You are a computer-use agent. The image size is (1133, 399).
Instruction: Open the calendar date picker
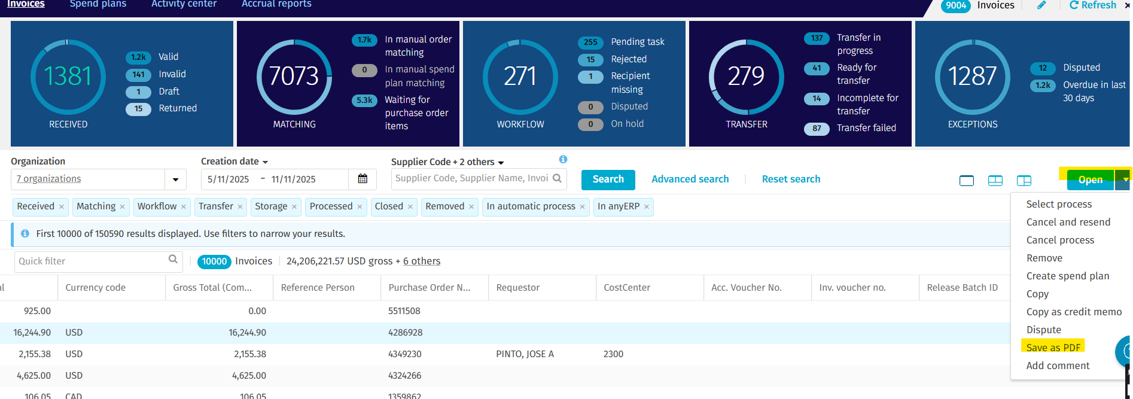[x=363, y=179]
